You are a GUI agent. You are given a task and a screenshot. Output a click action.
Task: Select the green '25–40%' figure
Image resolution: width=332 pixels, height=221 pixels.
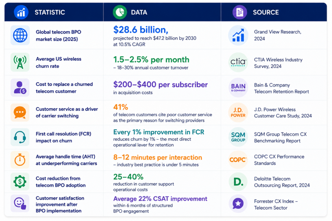128,177
